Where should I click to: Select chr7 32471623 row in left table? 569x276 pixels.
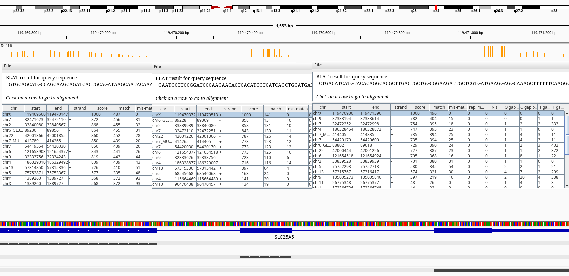coord(77,119)
